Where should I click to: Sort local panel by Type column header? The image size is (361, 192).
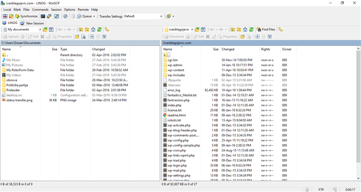pyautogui.click(x=75, y=49)
